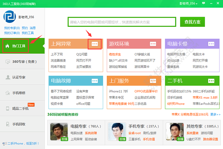Choose 上不了网 under 上网异常
The width and height of the screenshot is (223, 149).
click(x=57, y=54)
